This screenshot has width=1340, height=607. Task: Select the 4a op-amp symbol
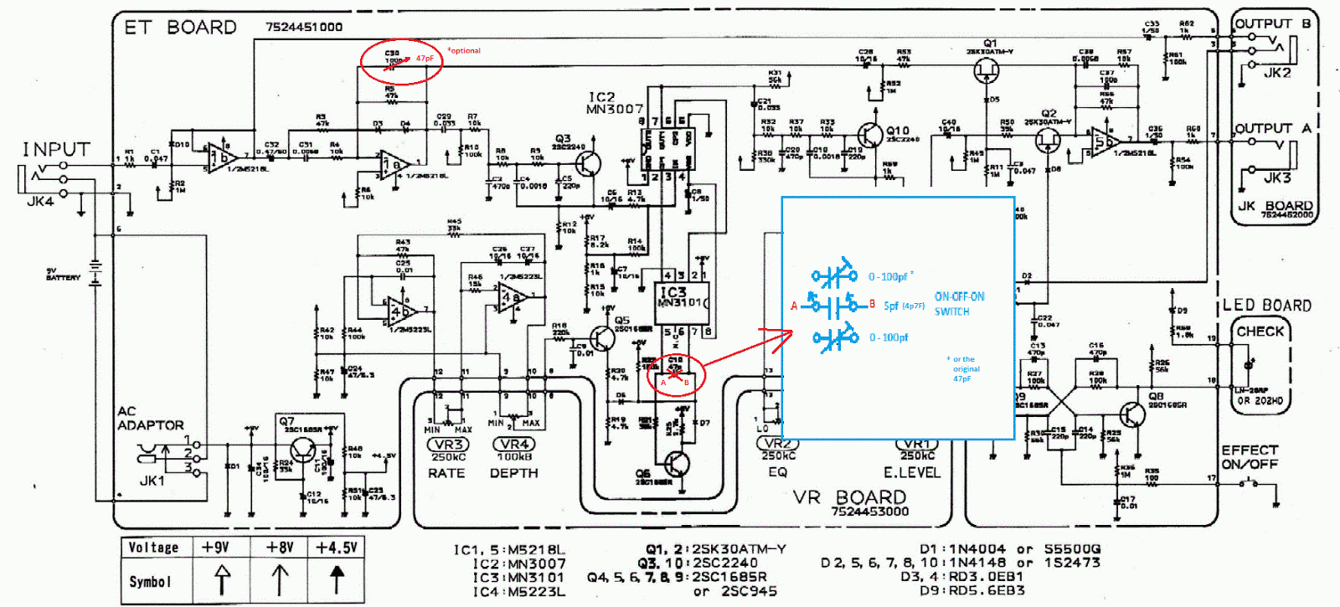(512, 297)
